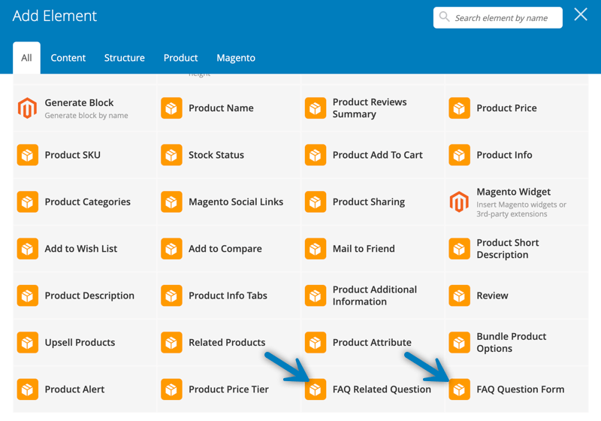Click the Product Info Tabs icon
Screen dimensions: 601x421
(x=171, y=295)
